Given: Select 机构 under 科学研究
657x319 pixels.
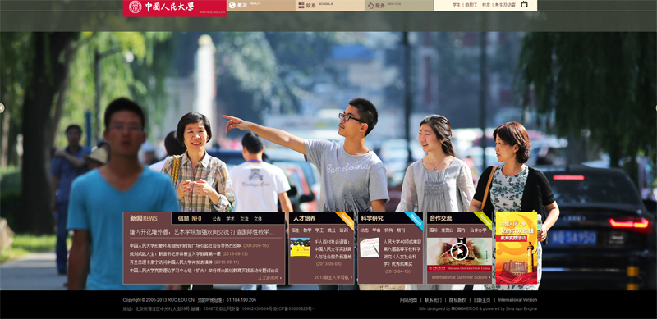Looking at the screenshot, I should pos(388,230).
